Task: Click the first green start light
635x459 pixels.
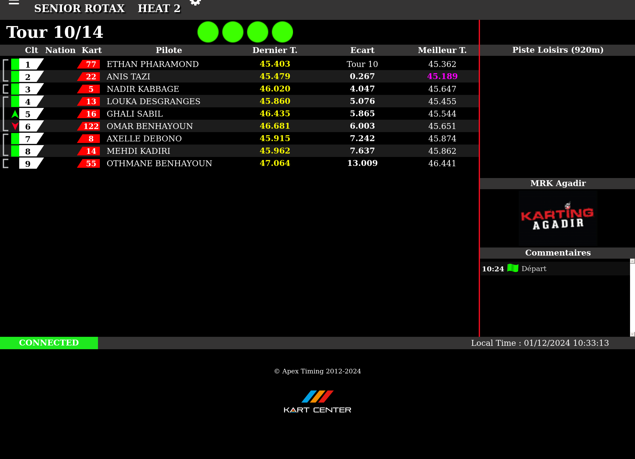Action: 208,32
